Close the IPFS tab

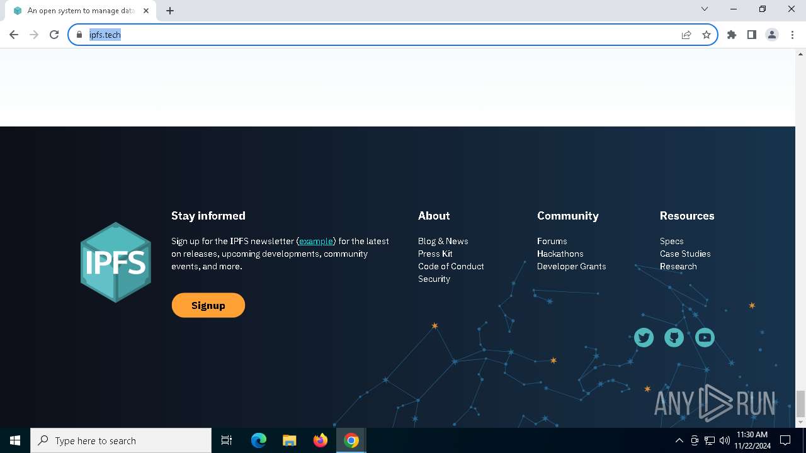(x=146, y=11)
